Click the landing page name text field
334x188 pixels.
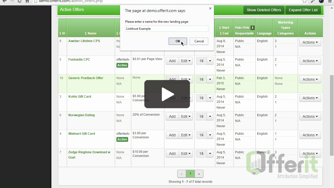167,29
